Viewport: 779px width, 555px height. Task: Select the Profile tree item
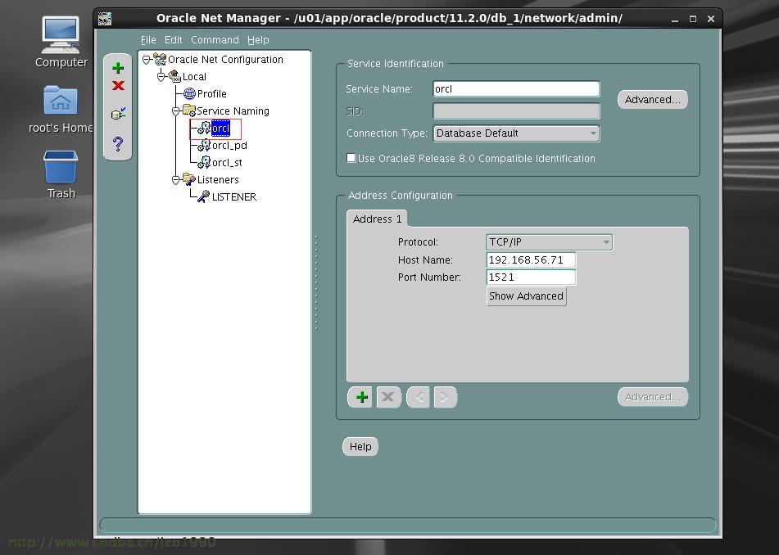coord(211,94)
